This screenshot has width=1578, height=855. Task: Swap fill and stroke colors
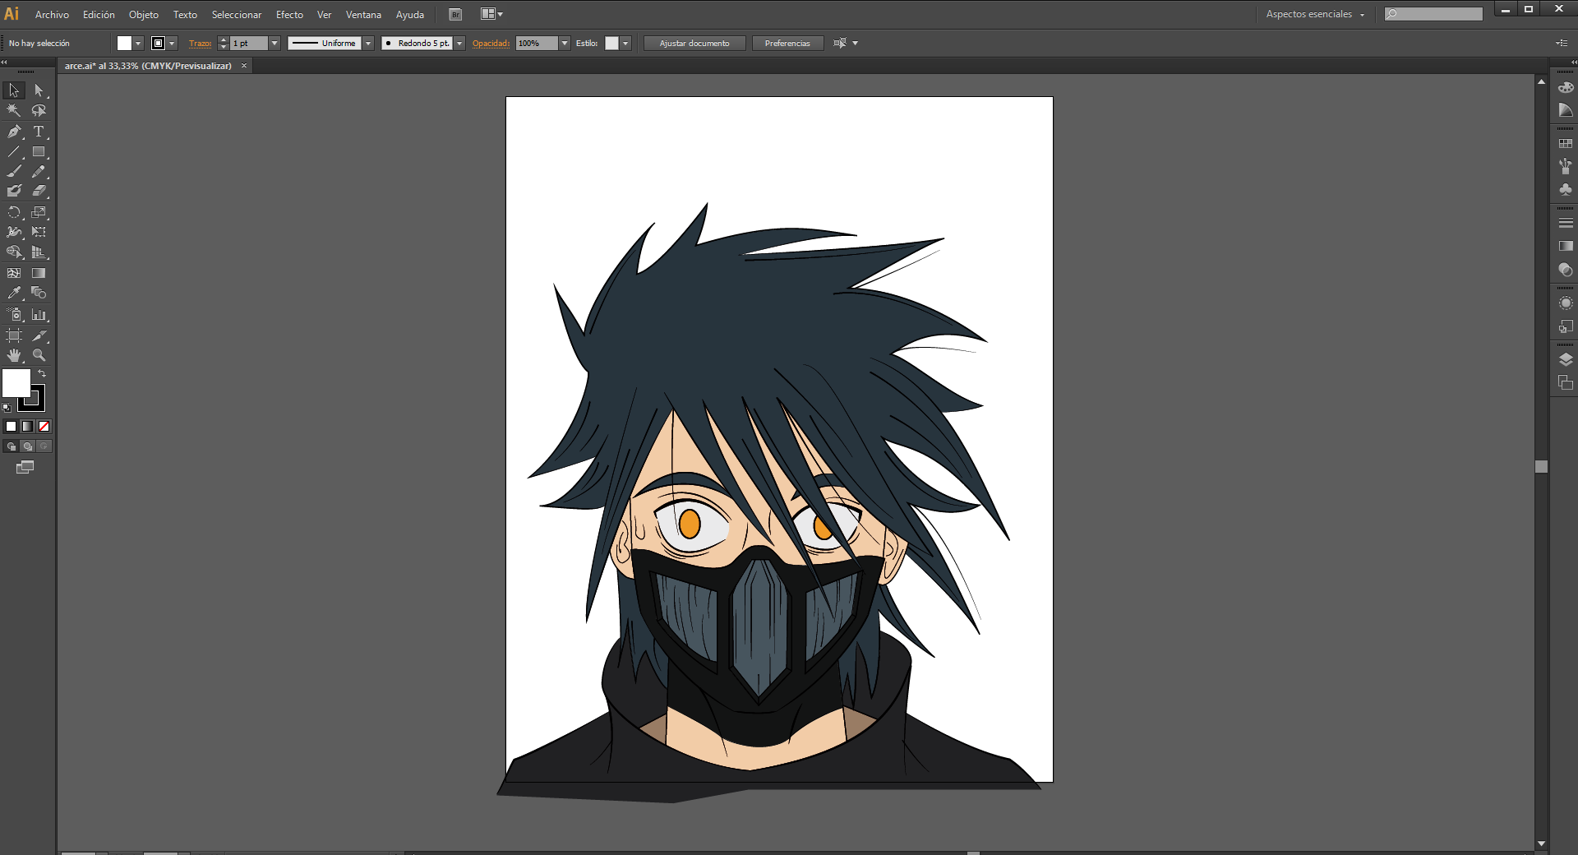coord(42,374)
